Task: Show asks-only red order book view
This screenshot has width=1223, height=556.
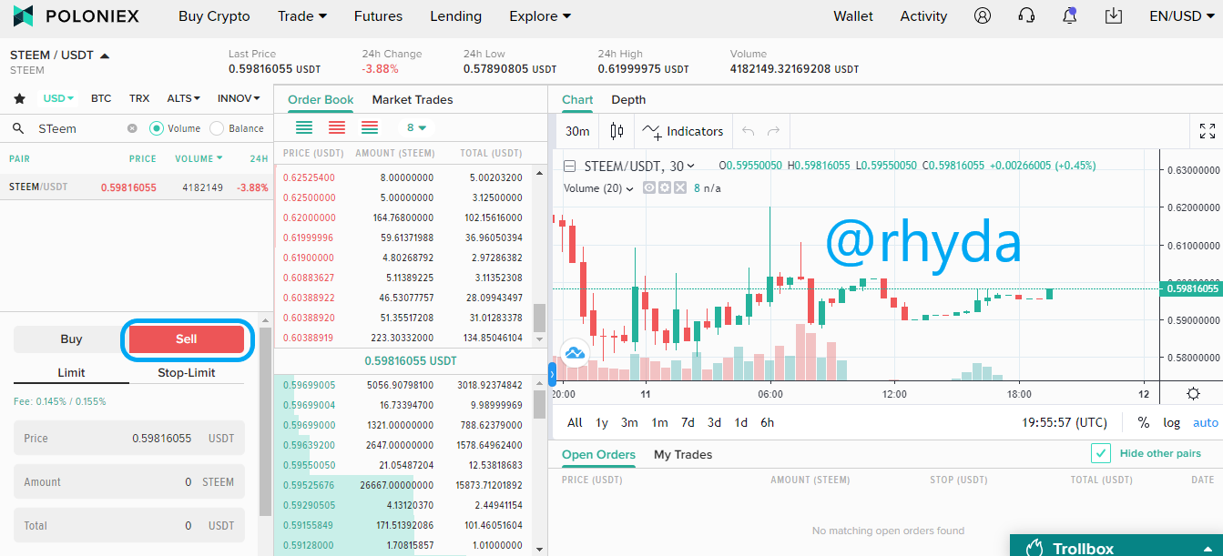Action: [337, 127]
